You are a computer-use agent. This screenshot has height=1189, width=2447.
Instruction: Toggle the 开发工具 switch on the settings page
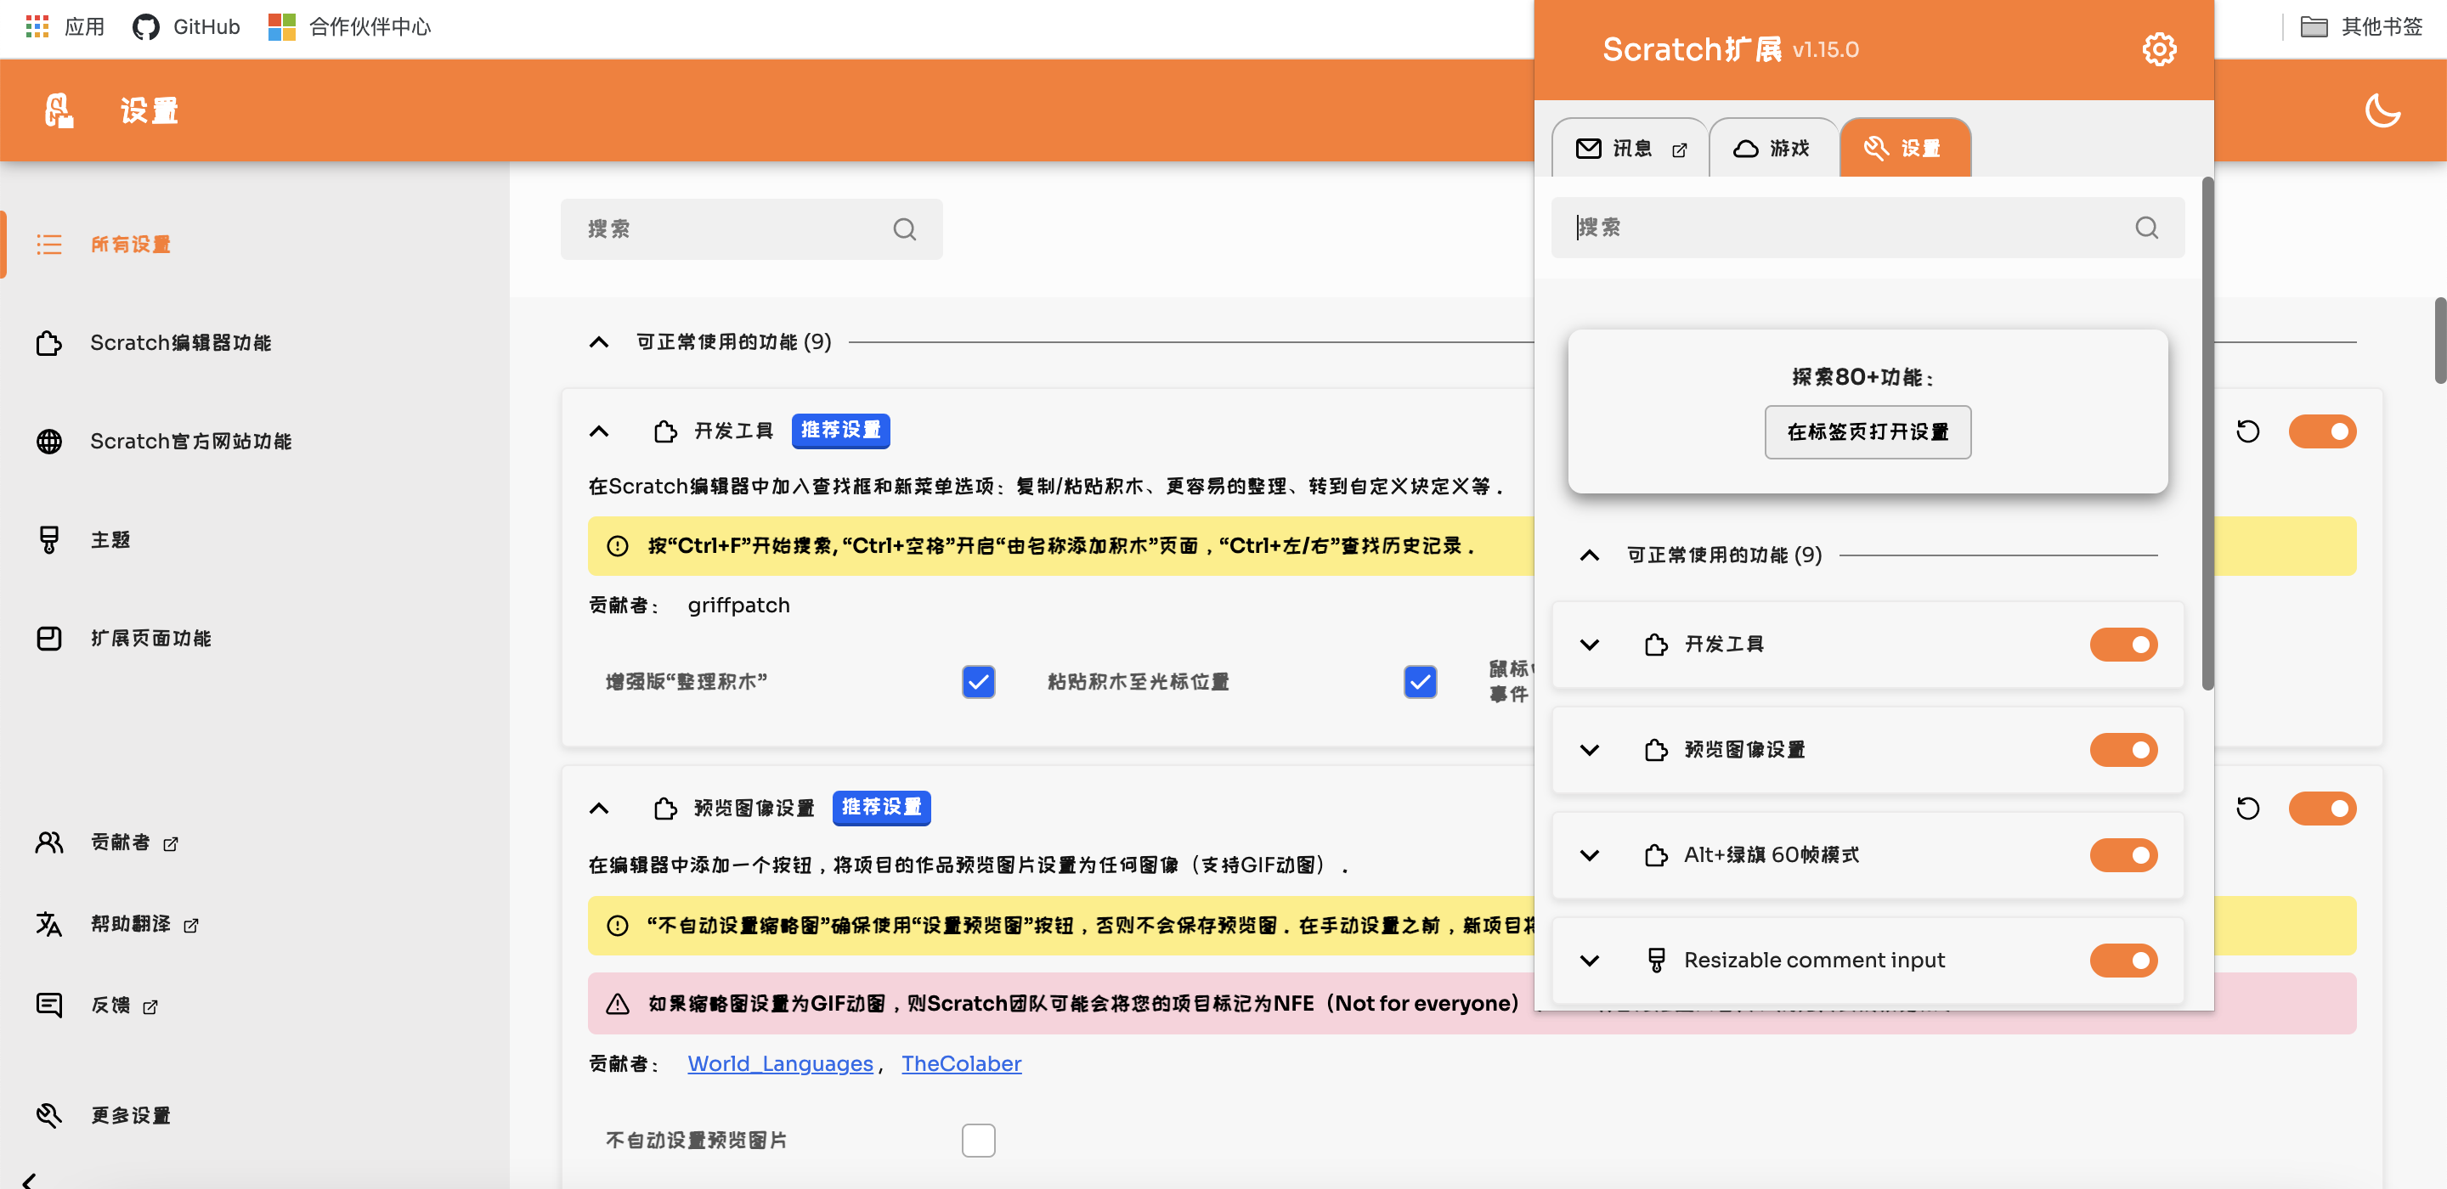[2321, 431]
